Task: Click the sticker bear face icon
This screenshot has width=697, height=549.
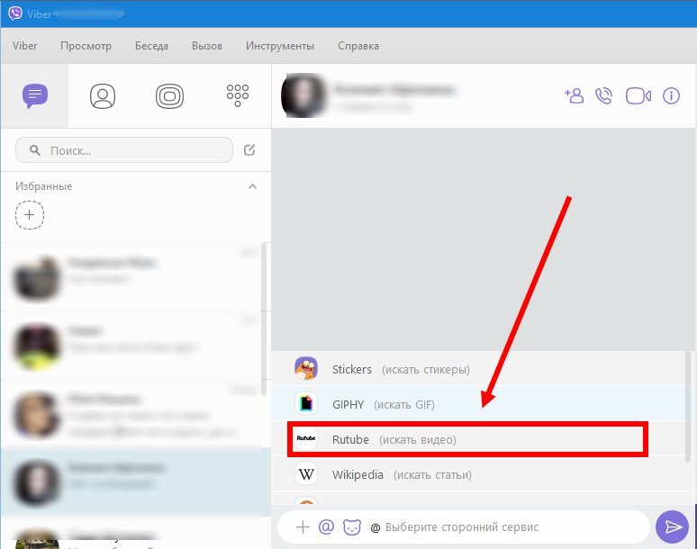Action: pos(352,527)
